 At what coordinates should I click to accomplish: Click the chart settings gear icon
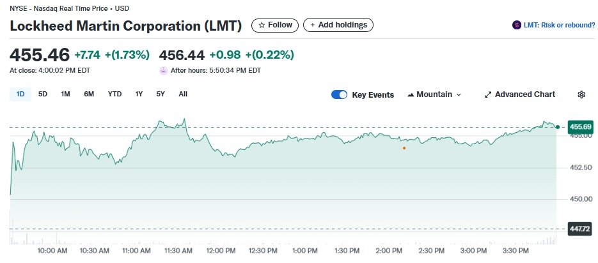[581, 94]
